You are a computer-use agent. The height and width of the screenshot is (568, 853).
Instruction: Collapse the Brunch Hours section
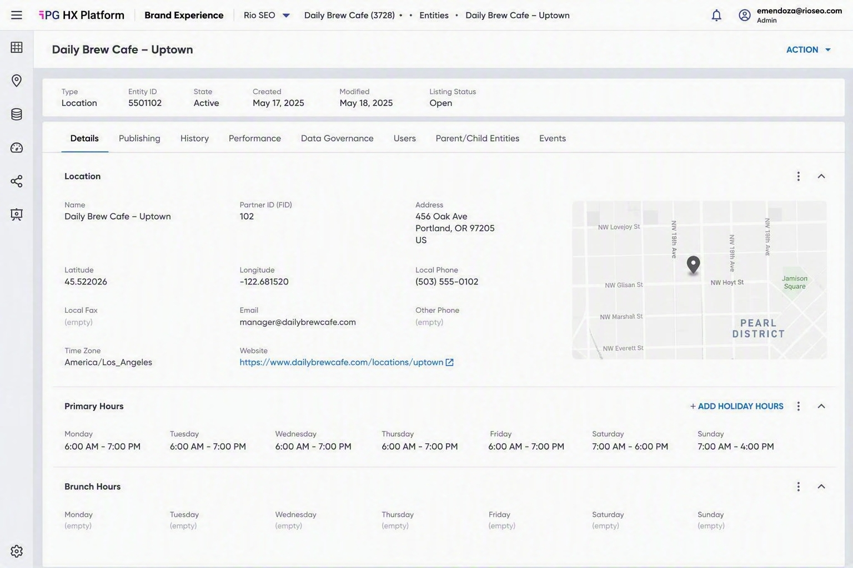tap(821, 486)
